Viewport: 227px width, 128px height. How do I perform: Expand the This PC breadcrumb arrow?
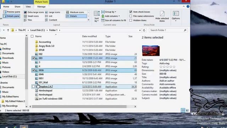point(28,30)
